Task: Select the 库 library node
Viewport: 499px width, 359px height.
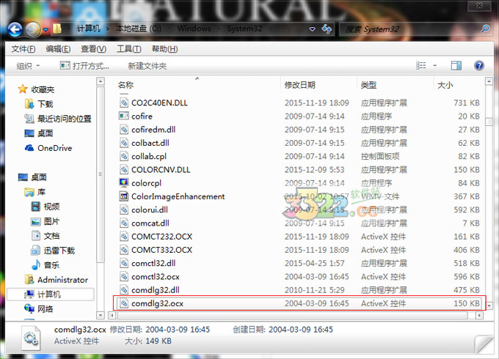Action: click(x=35, y=192)
